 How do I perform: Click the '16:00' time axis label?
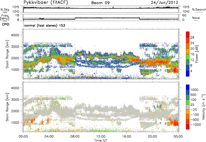click(x=126, y=137)
